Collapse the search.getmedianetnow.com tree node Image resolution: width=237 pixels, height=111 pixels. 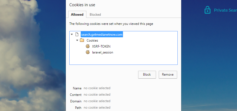[x=72, y=35]
